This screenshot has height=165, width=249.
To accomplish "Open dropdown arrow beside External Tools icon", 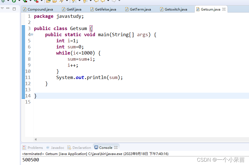I will pyautogui.click(x=41, y=1).
